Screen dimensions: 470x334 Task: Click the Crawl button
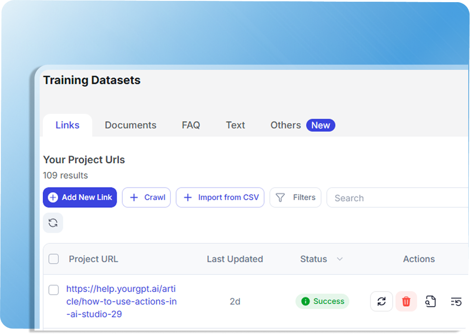click(x=147, y=197)
